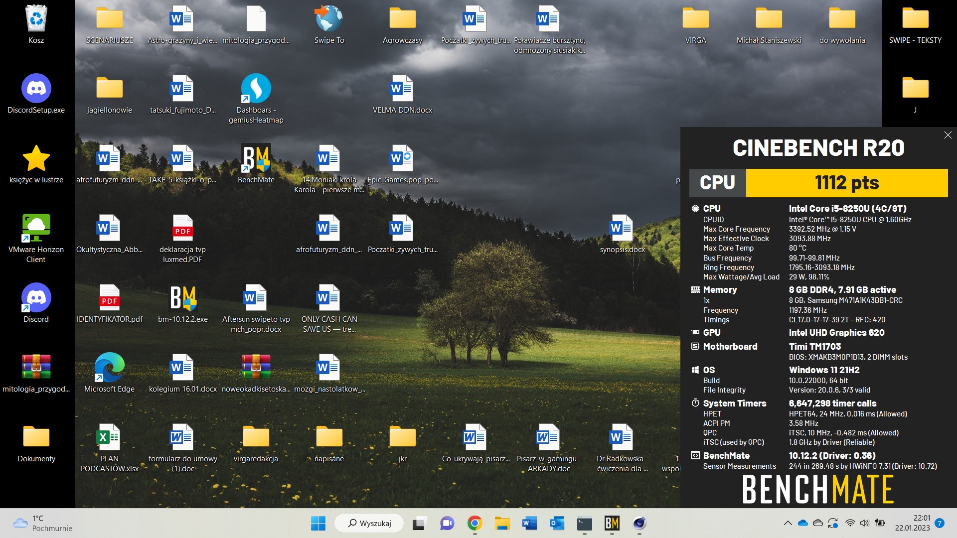Open the napisane folder

tap(329, 437)
